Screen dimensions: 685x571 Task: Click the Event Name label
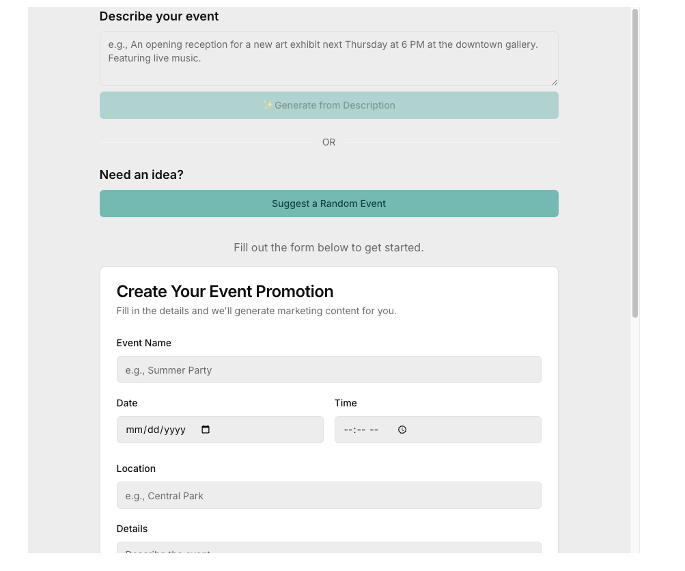tap(144, 343)
